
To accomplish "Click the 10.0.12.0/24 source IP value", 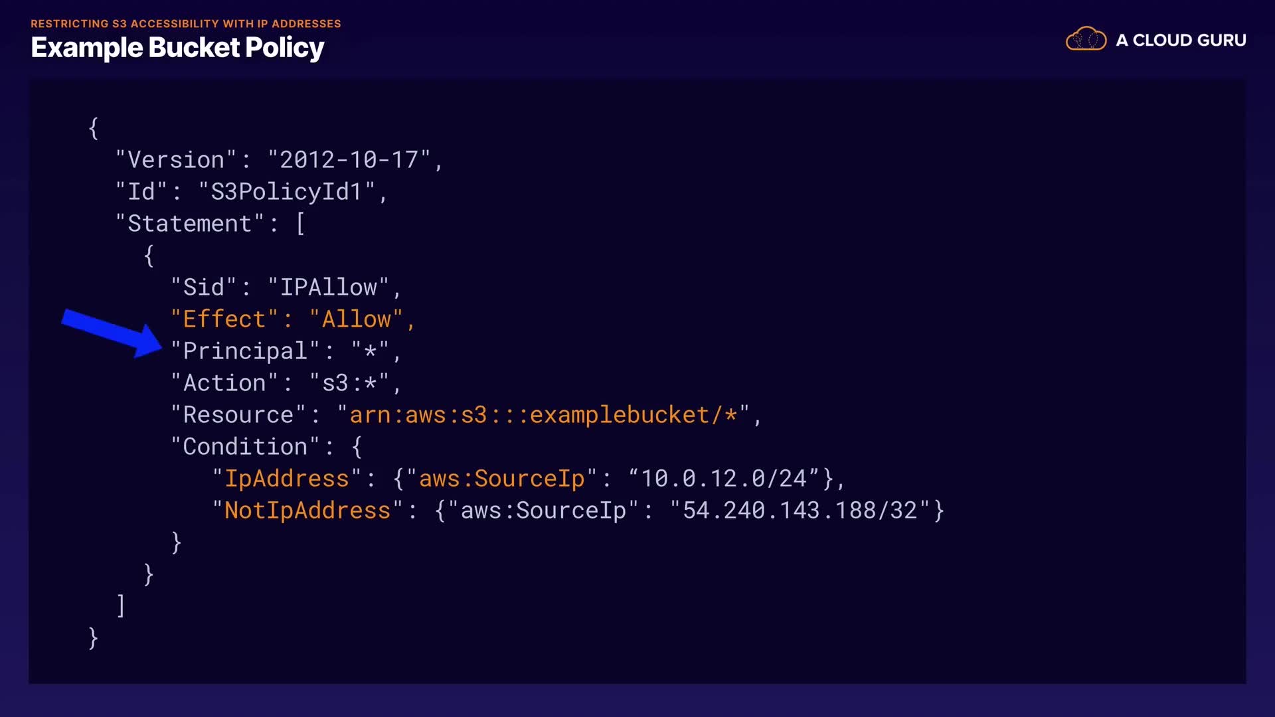I will 723,479.
